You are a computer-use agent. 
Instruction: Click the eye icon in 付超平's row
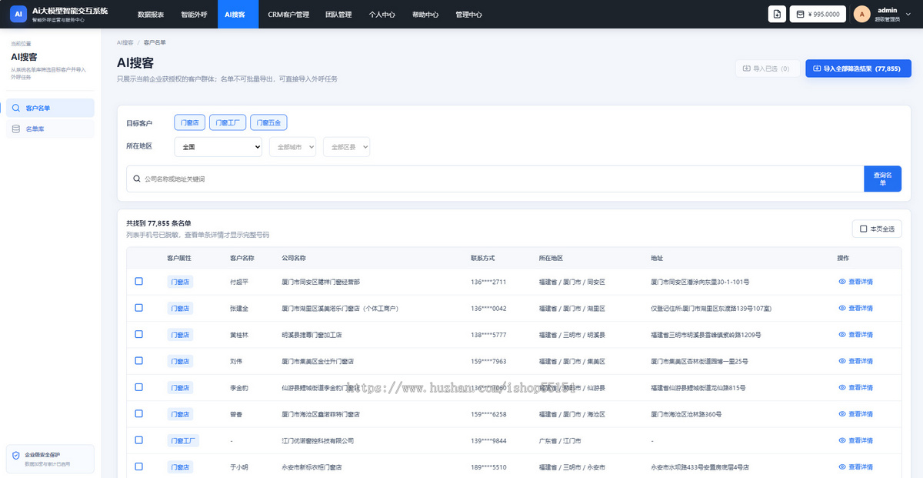point(842,282)
